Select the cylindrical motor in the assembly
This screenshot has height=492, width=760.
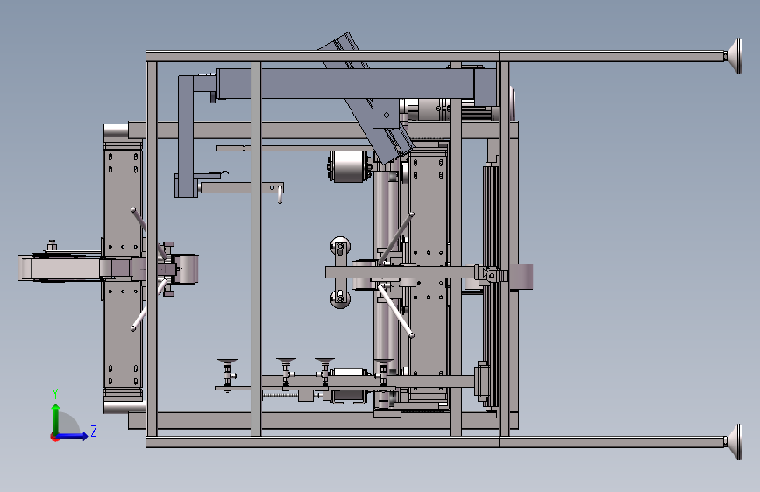348,167
